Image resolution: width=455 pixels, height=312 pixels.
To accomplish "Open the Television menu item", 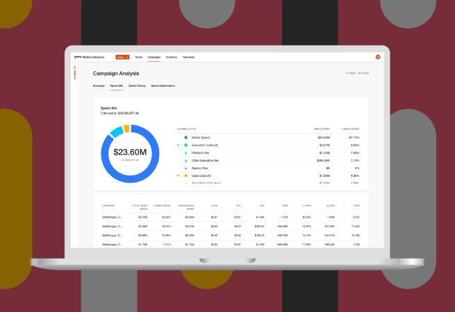I will [x=188, y=57].
